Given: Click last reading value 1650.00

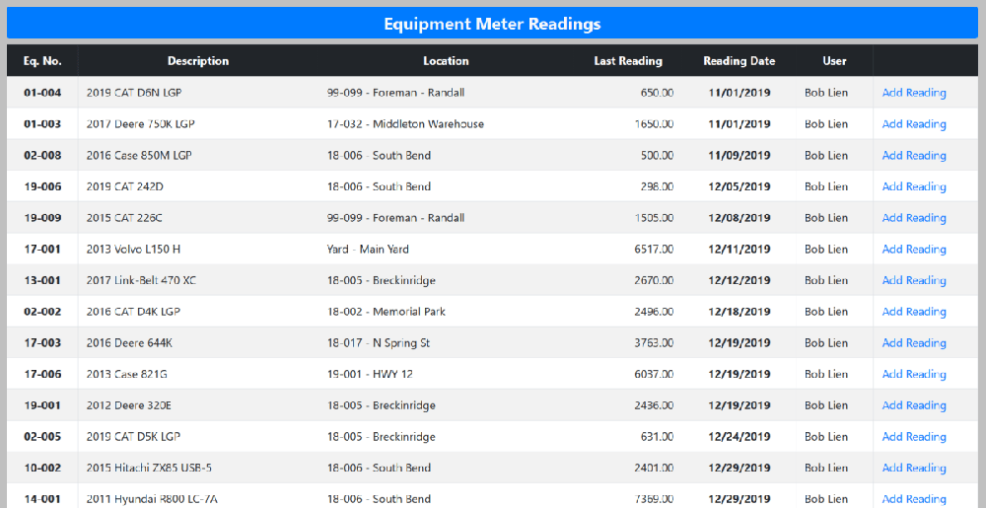Looking at the screenshot, I should [654, 124].
